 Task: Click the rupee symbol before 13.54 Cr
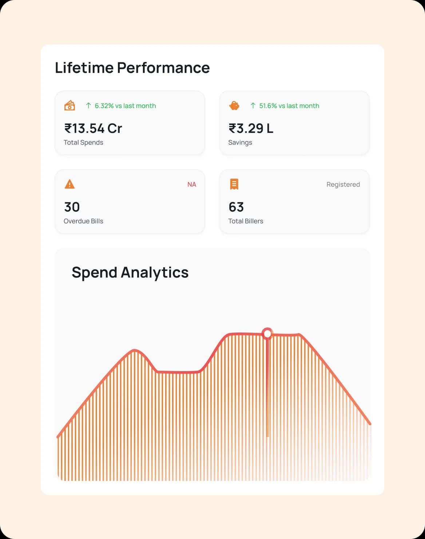(x=67, y=128)
